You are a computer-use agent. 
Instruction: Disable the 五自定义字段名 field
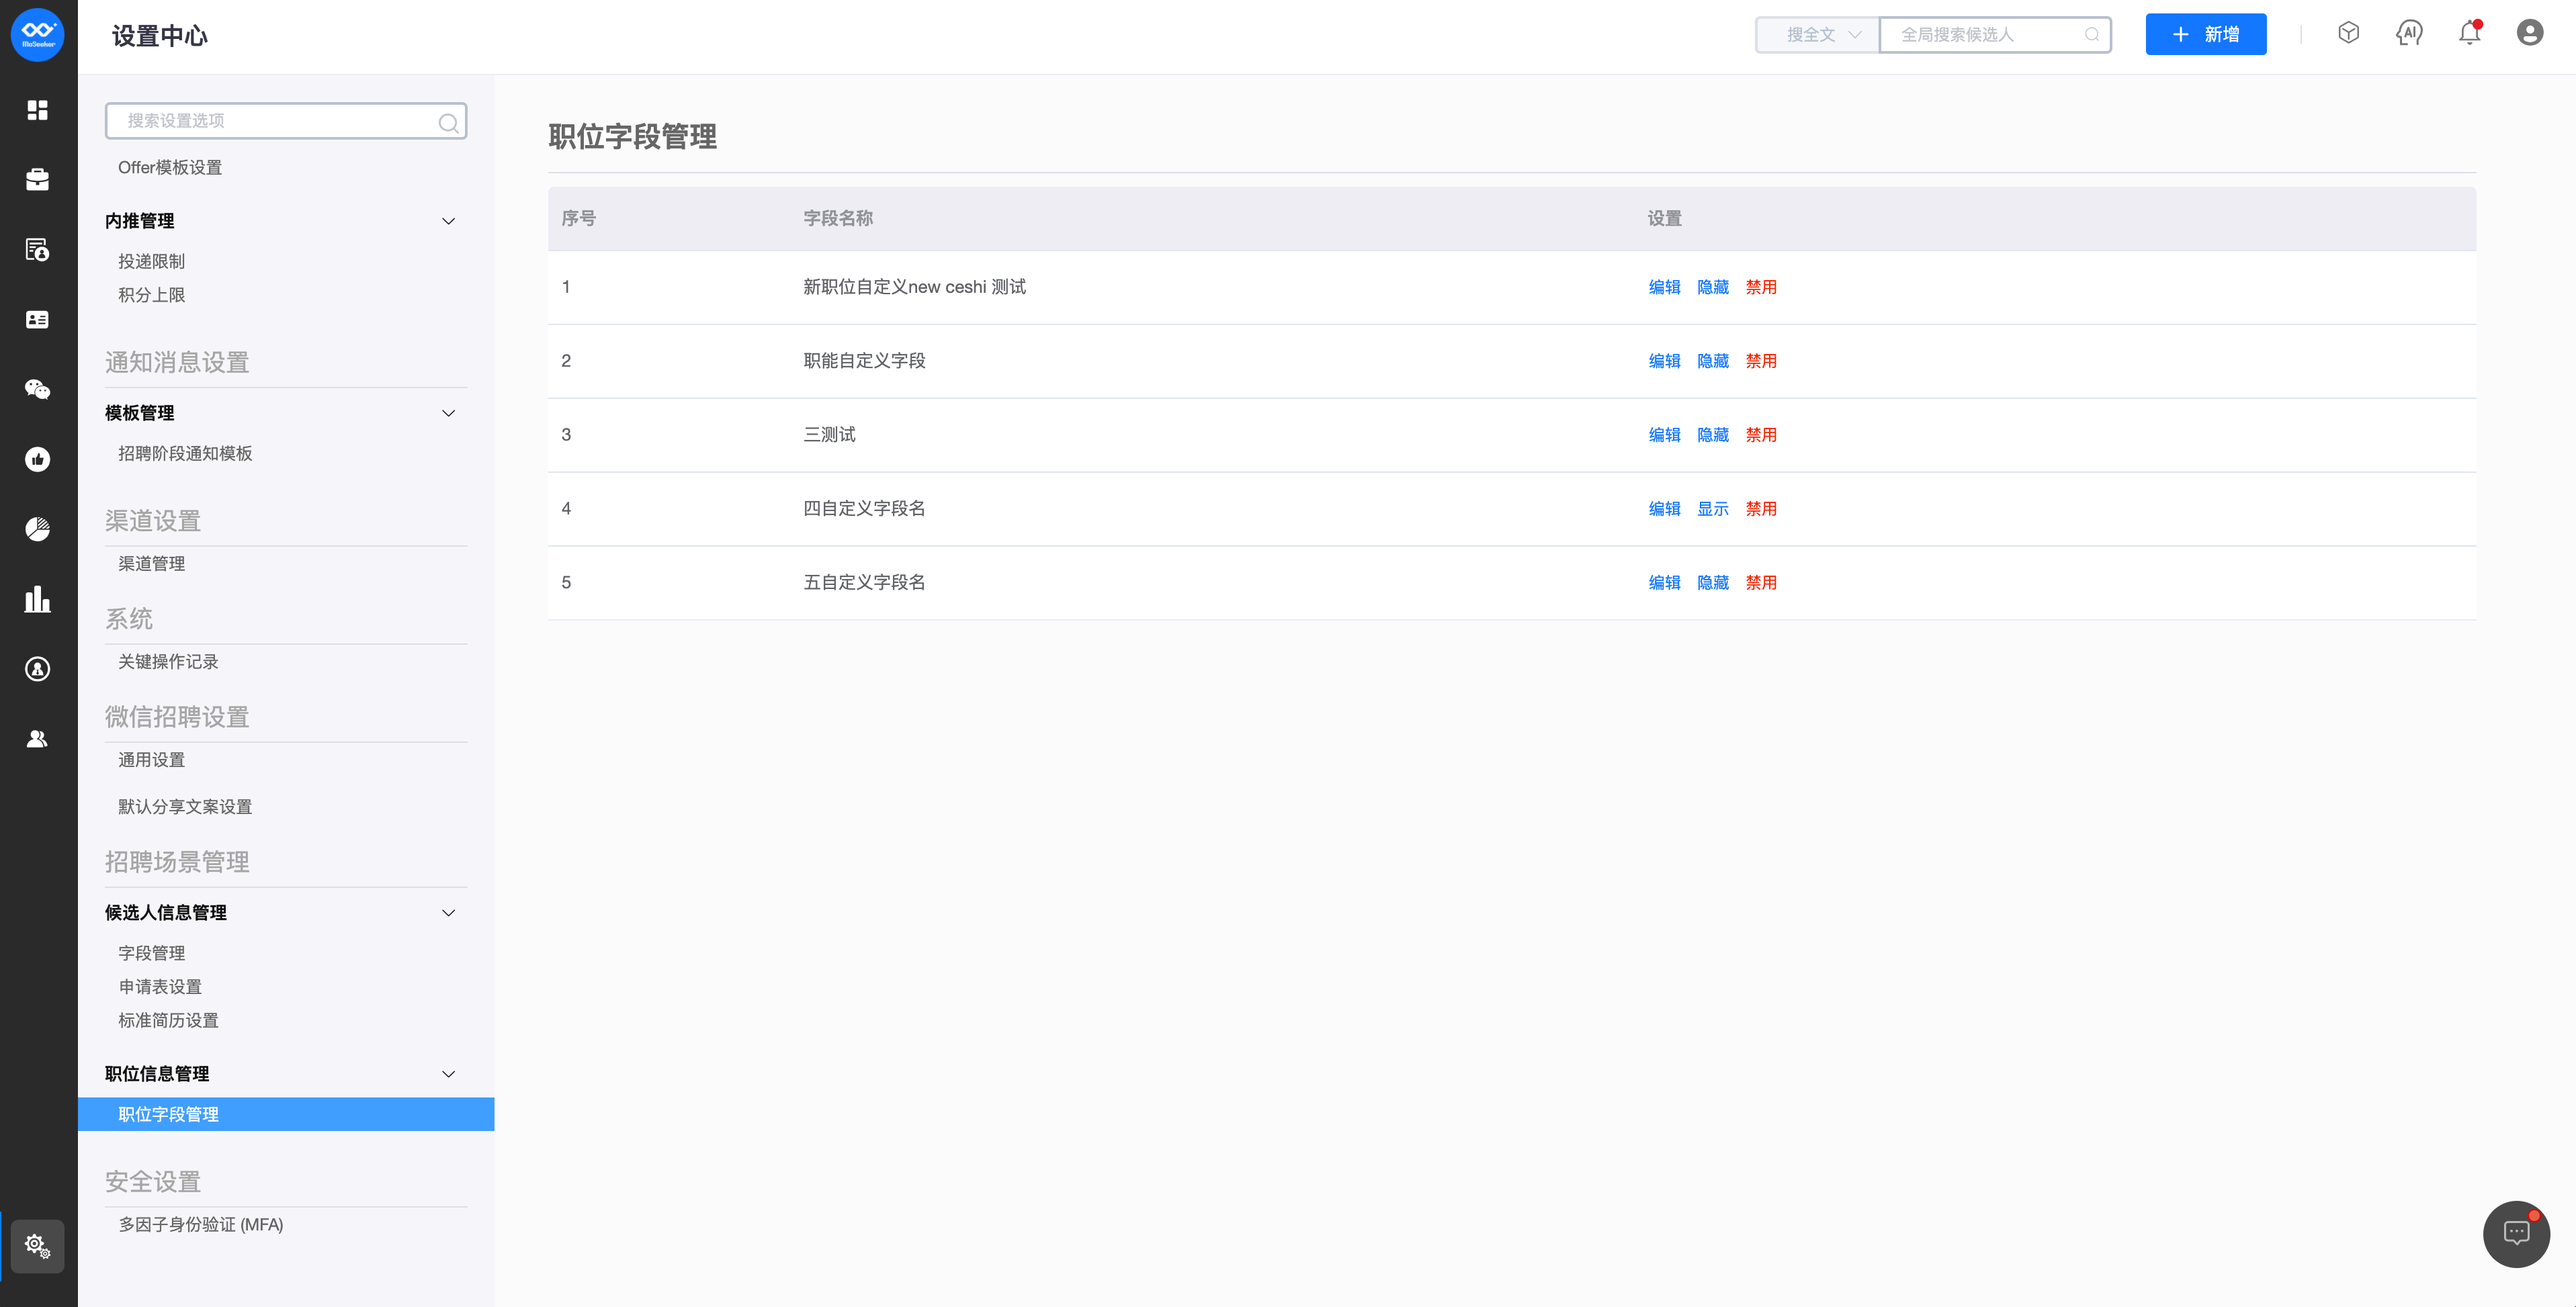pos(1761,583)
